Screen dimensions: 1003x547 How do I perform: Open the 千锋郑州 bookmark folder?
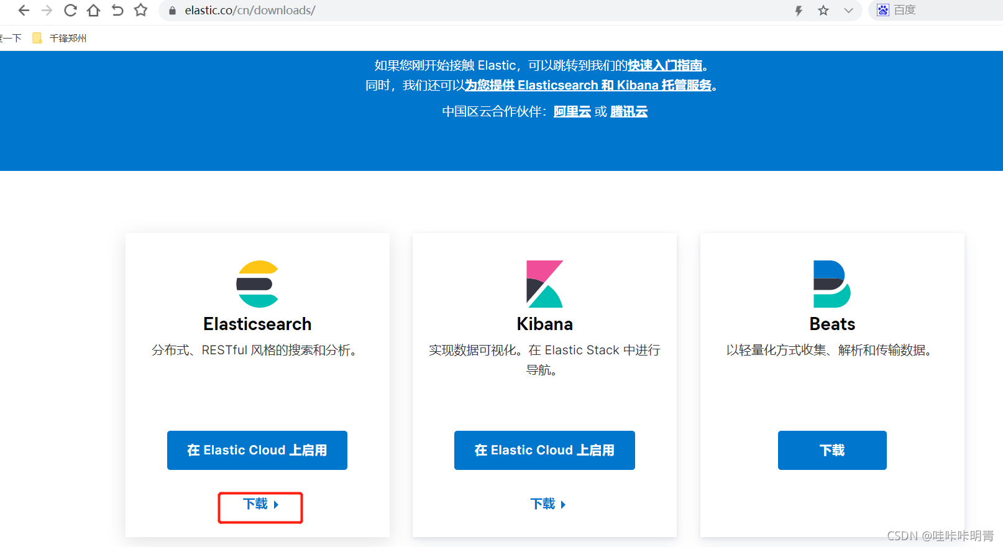tap(60, 38)
